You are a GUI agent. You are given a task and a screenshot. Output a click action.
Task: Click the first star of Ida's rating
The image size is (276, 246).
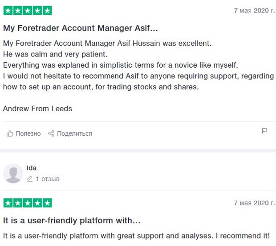pyautogui.click(x=8, y=203)
